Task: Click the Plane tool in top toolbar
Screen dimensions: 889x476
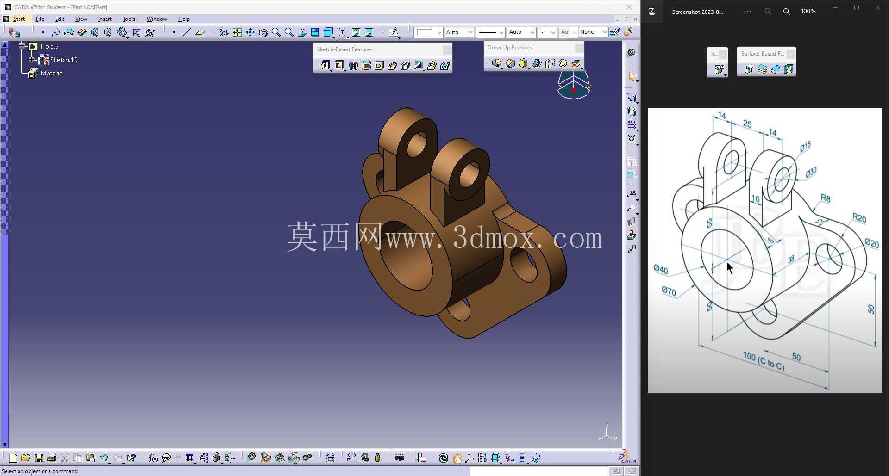Action: tap(200, 32)
